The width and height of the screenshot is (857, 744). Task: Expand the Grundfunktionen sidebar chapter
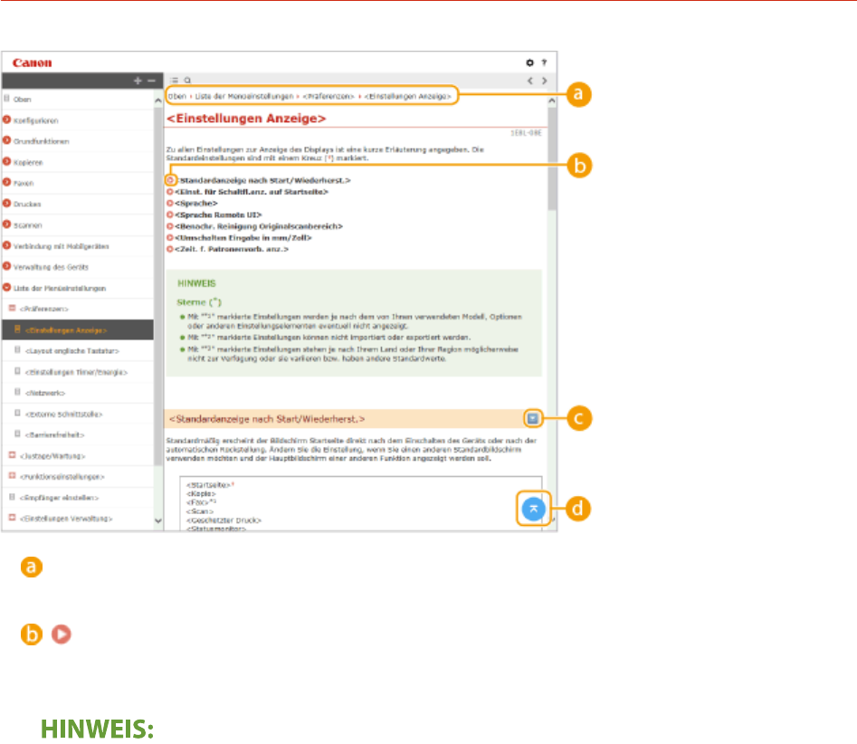7,140
